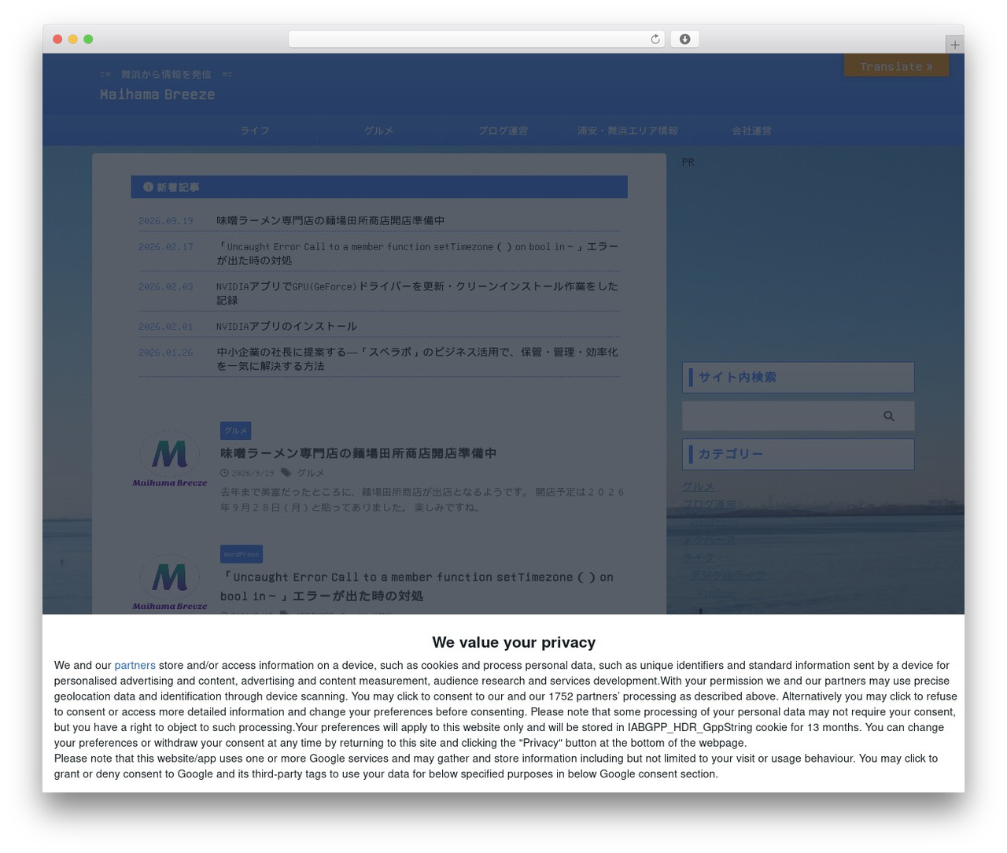Open NVIDIAアプリでGPU driver update entry
1007x853 pixels.
417,294
